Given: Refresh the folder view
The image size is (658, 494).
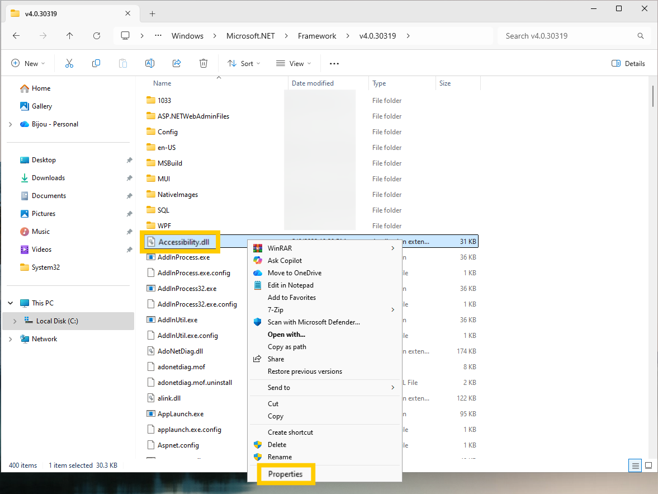Looking at the screenshot, I should tap(97, 36).
